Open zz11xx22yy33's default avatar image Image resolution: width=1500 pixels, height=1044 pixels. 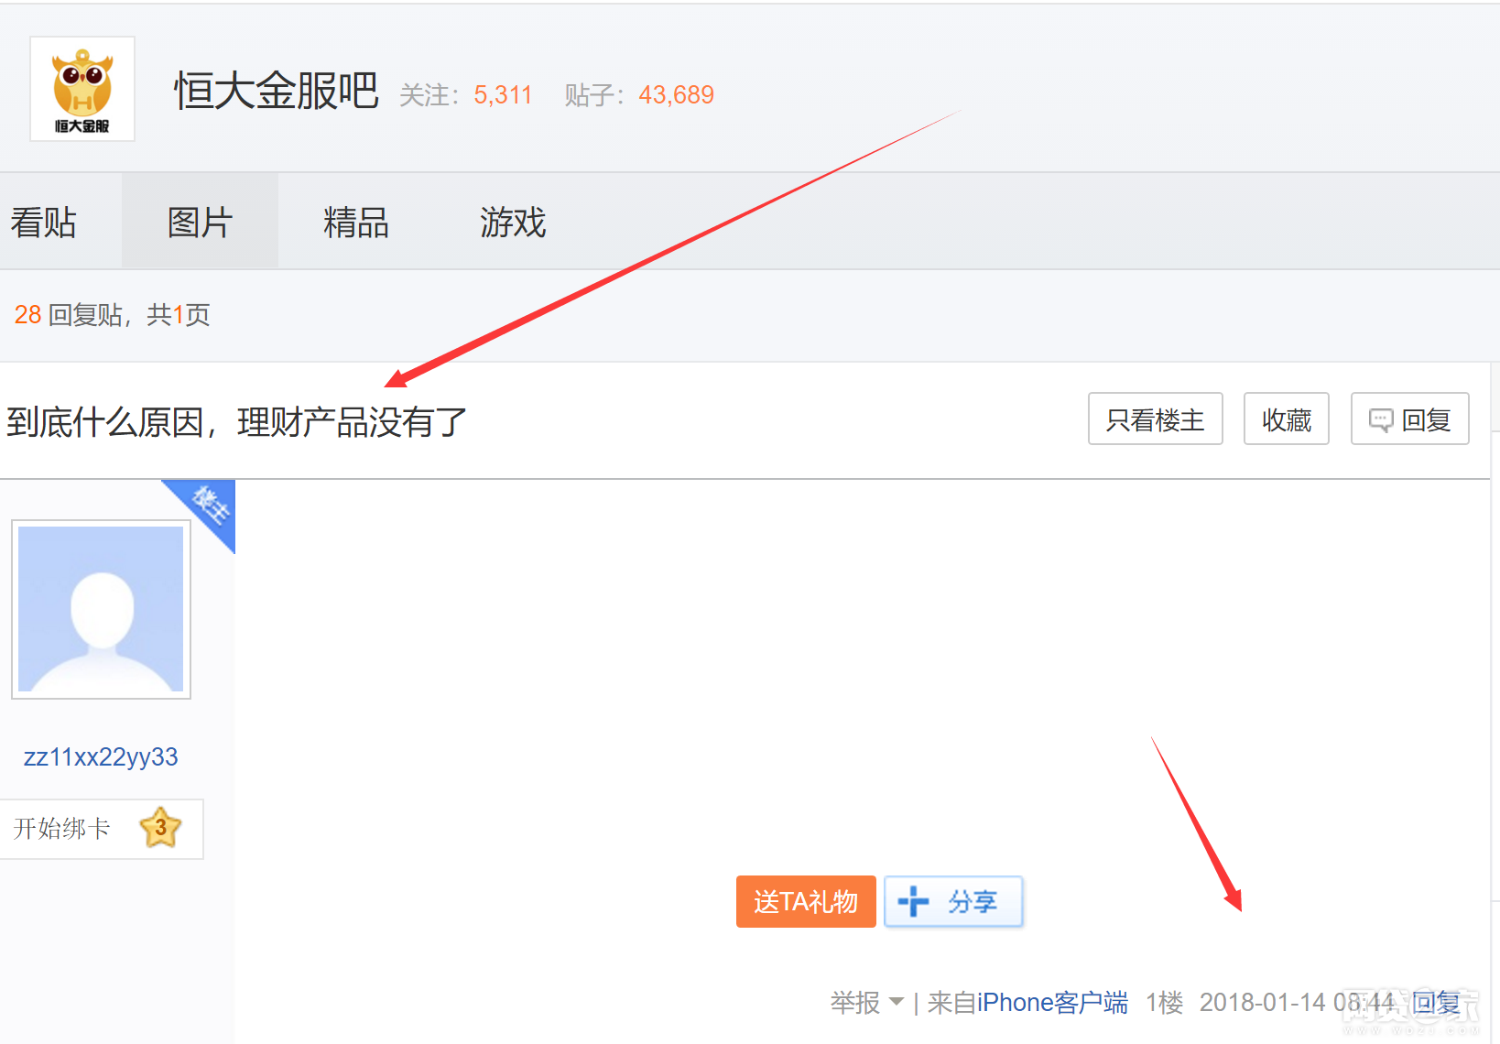101,609
